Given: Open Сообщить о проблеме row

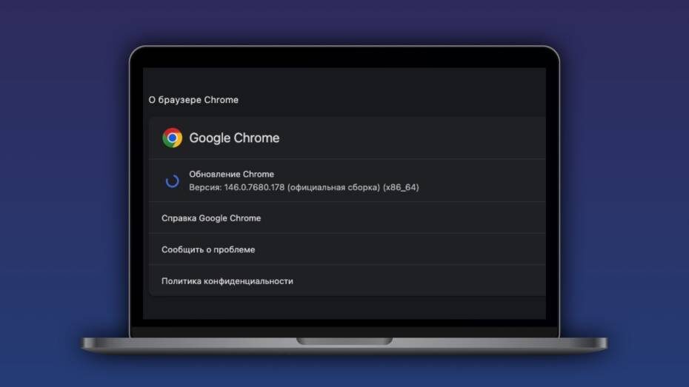Looking at the screenshot, I should [347, 249].
